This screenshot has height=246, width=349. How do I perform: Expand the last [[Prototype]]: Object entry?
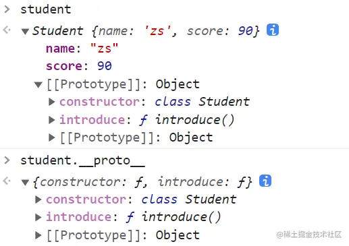tap(38, 235)
